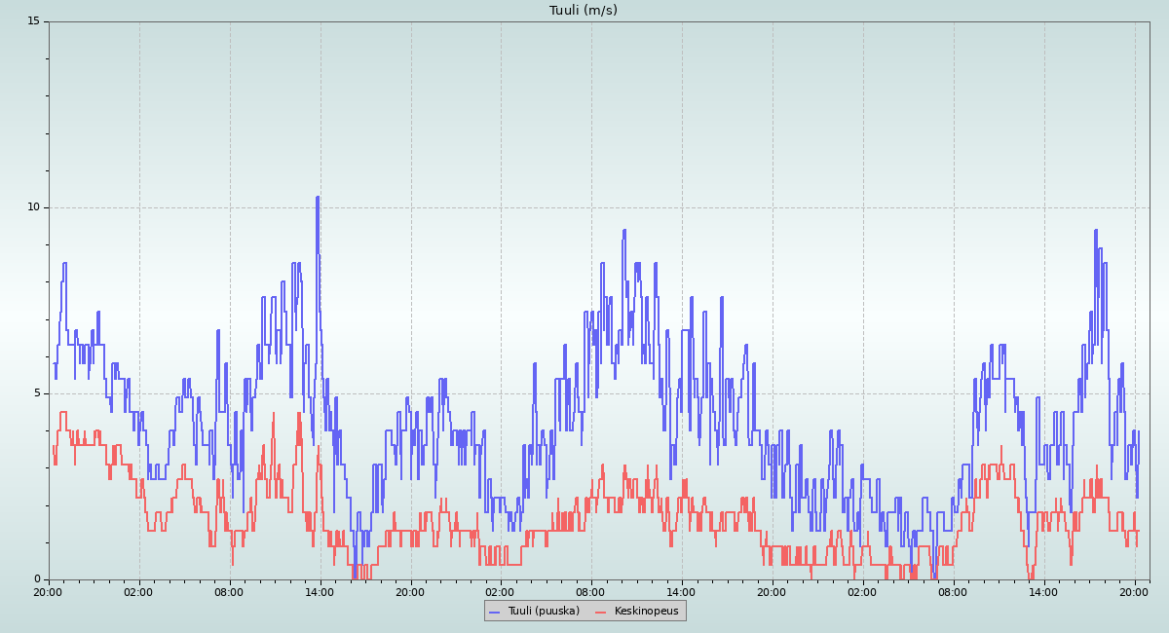This screenshot has width=1169, height=633.
Task: Click the rightmost 20:00 time label
Action: (1135, 591)
